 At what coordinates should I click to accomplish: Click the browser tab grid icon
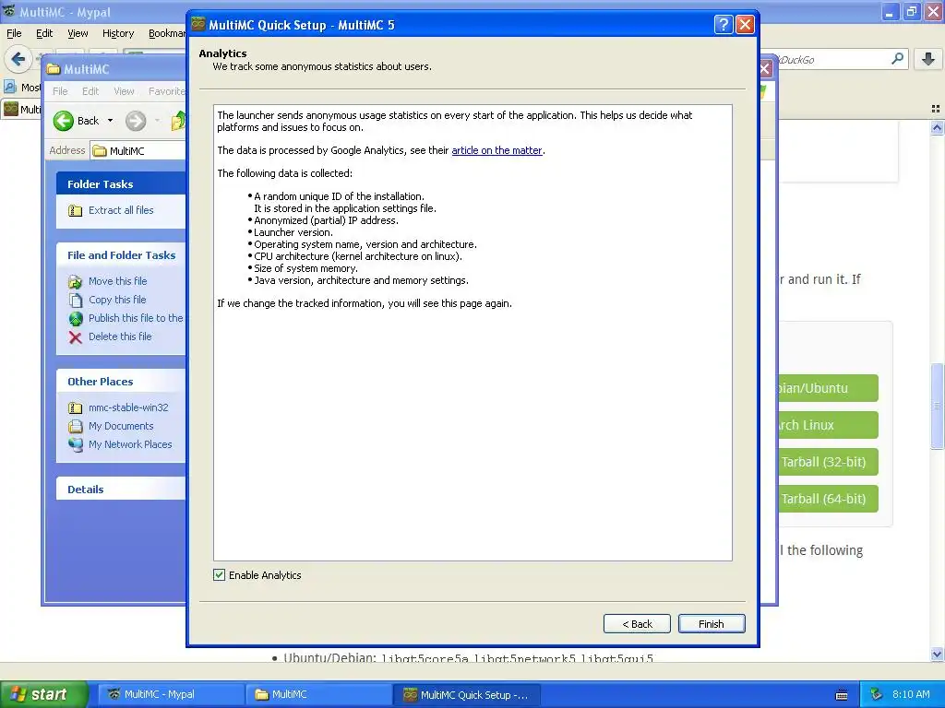[x=936, y=109]
